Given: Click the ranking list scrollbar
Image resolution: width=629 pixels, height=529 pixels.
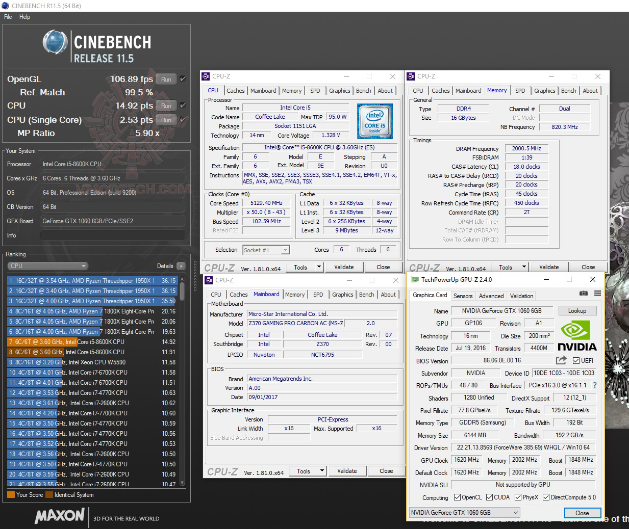Looking at the screenshot, I should pyautogui.click(x=182, y=380).
